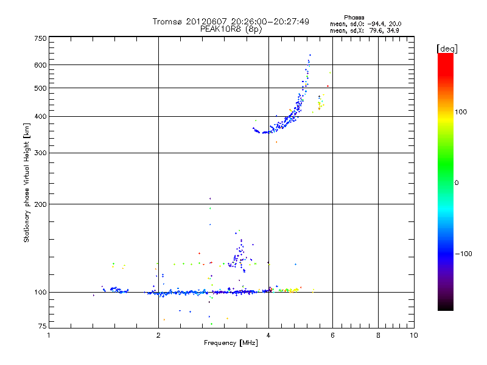The width and height of the screenshot is (487, 365).
Task: Click the x-axis tick label '2'
Action: pyautogui.click(x=158, y=336)
